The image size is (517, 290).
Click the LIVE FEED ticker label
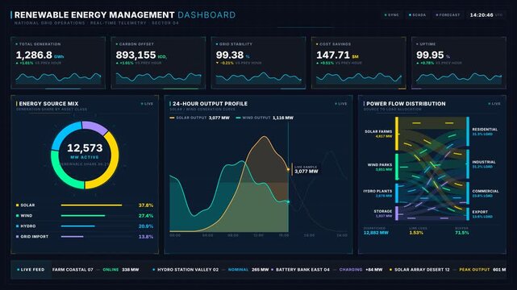pyautogui.click(x=31, y=270)
